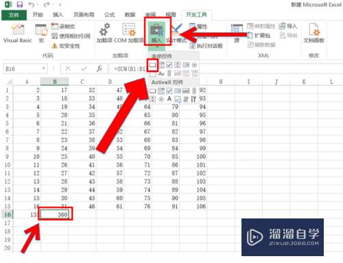Click the formula bar showing =SUM
Image resolution: width=343 pixels, height=263 pixels.
226,68
